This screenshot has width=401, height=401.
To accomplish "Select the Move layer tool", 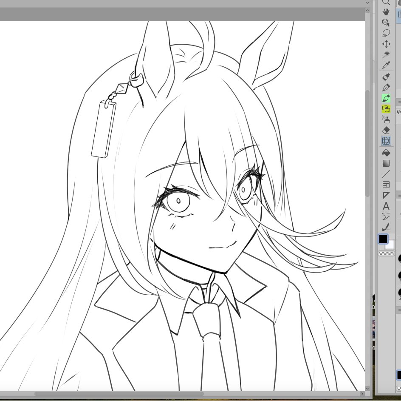I will (386, 44).
